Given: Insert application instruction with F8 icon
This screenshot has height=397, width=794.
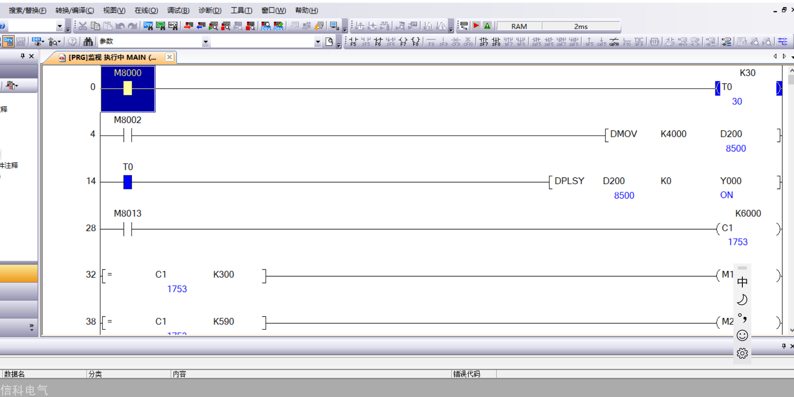Looking at the screenshot, I should click(x=415, y=42).
